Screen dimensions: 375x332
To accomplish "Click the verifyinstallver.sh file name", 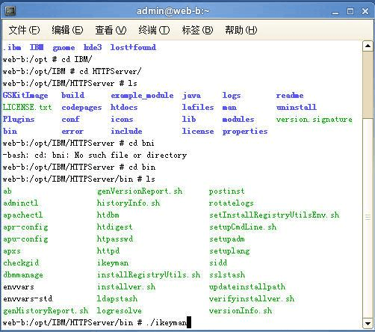I will coord(252,299).
